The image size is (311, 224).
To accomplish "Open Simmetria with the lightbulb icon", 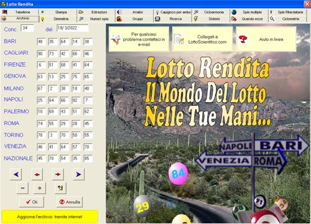I will pos(58,19).
